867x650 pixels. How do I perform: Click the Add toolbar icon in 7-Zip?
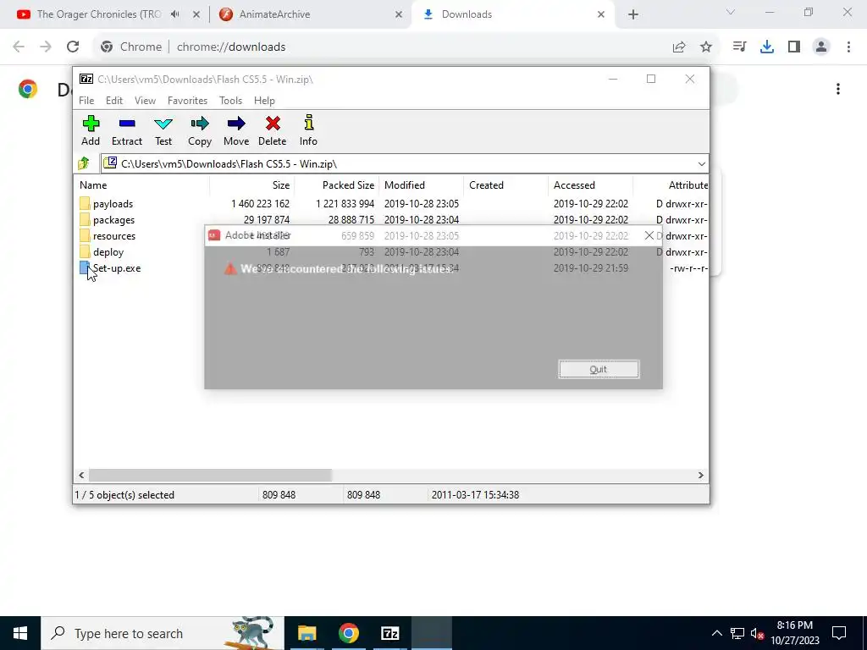(91, 124)
